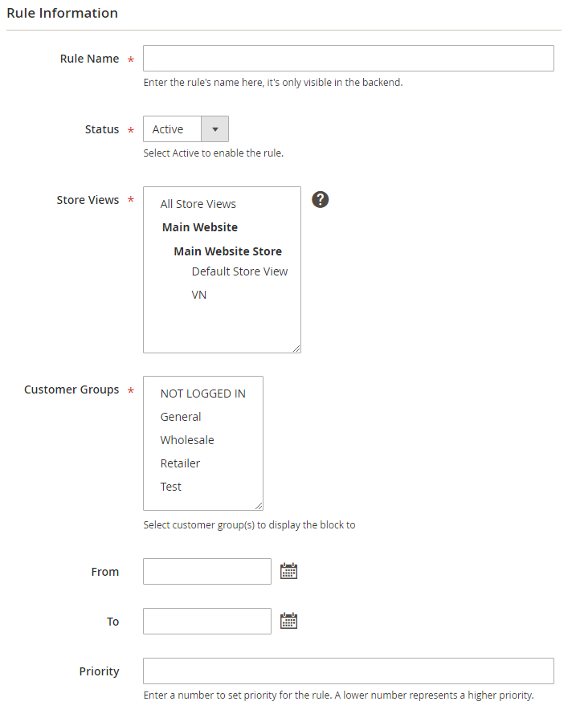Image resolution: width=580 pixels, height=726 pixels.
Task: Click the Store Views help question icon
Action: coord(321,200)
